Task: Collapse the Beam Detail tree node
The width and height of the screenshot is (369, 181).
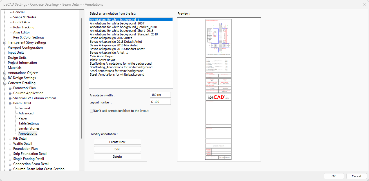Action: click(10, 103)
